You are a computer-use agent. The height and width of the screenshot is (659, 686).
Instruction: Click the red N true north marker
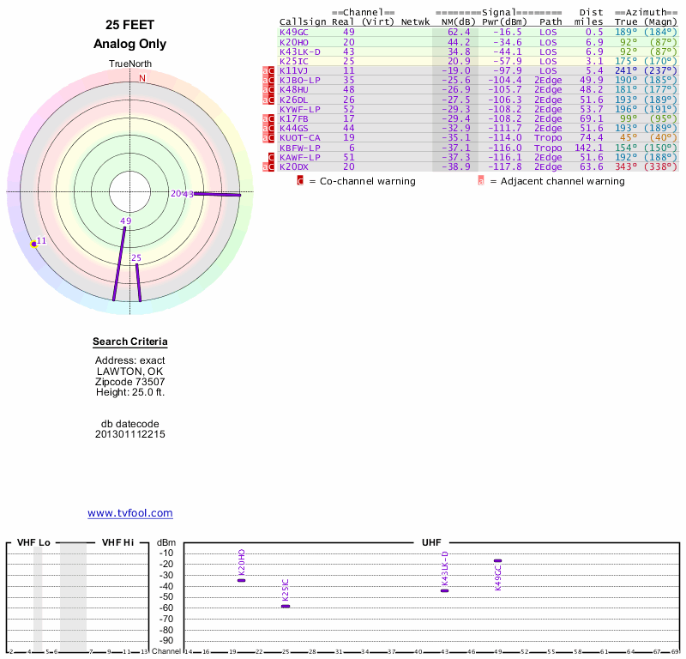142,78
